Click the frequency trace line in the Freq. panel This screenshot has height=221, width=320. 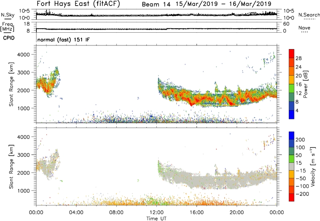click(x=156, y=29)
